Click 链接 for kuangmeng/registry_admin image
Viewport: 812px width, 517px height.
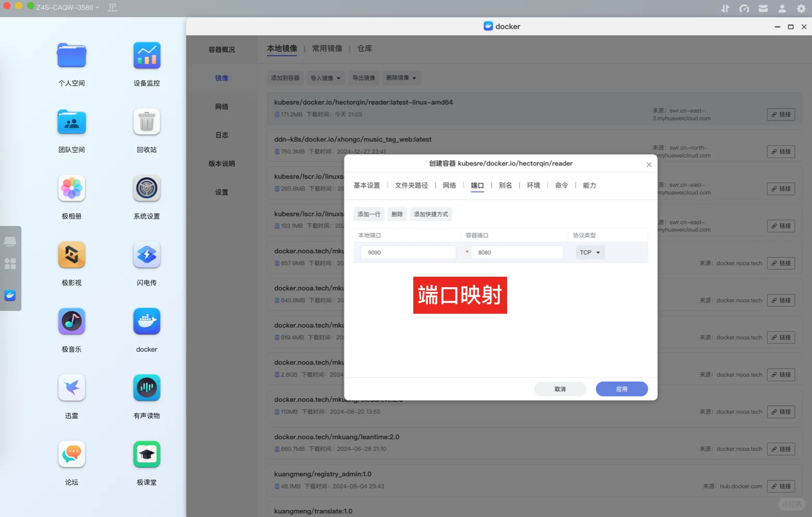point(781,486)
